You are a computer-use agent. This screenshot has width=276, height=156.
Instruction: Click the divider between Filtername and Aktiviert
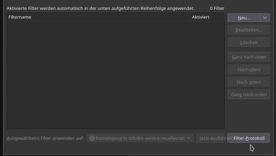click(x=190, y=17)
